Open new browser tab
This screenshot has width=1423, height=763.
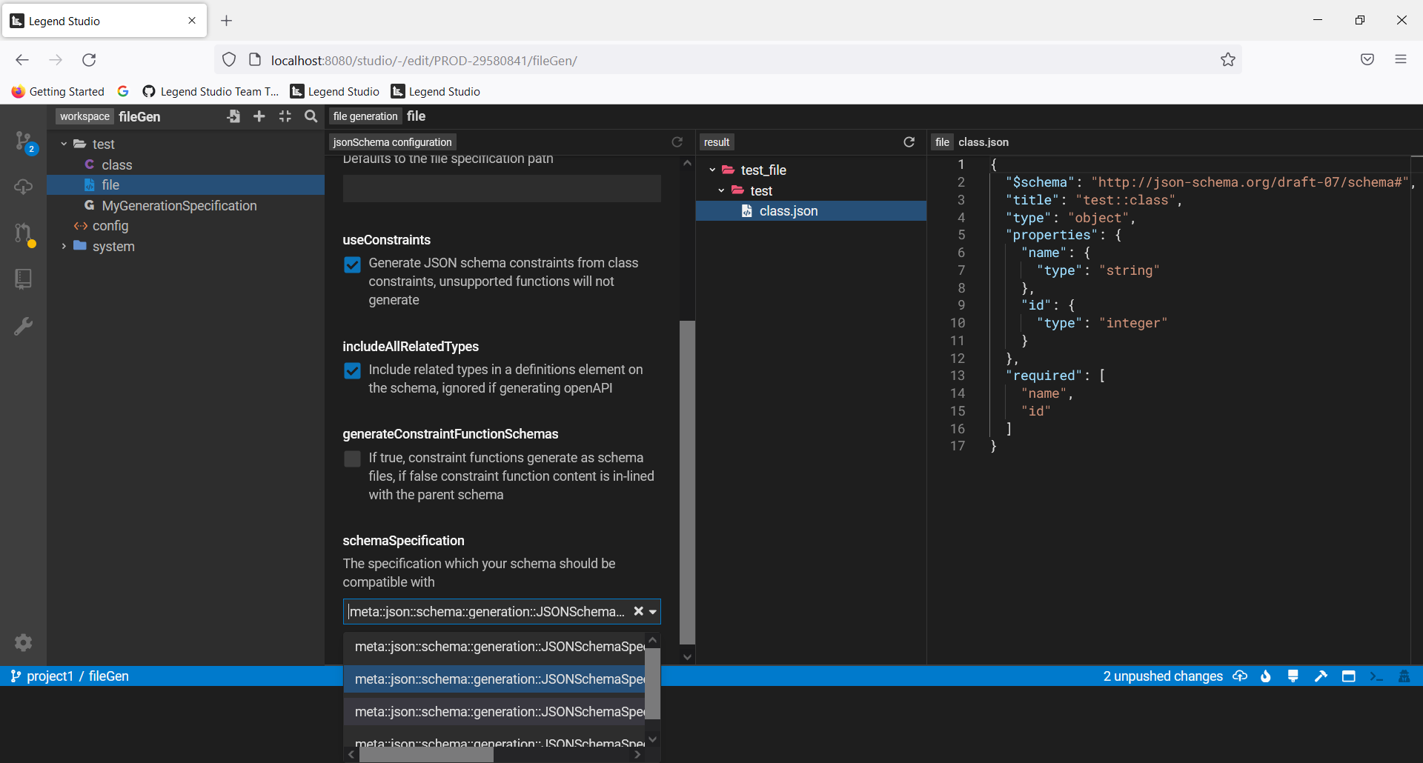pos(227,21)
